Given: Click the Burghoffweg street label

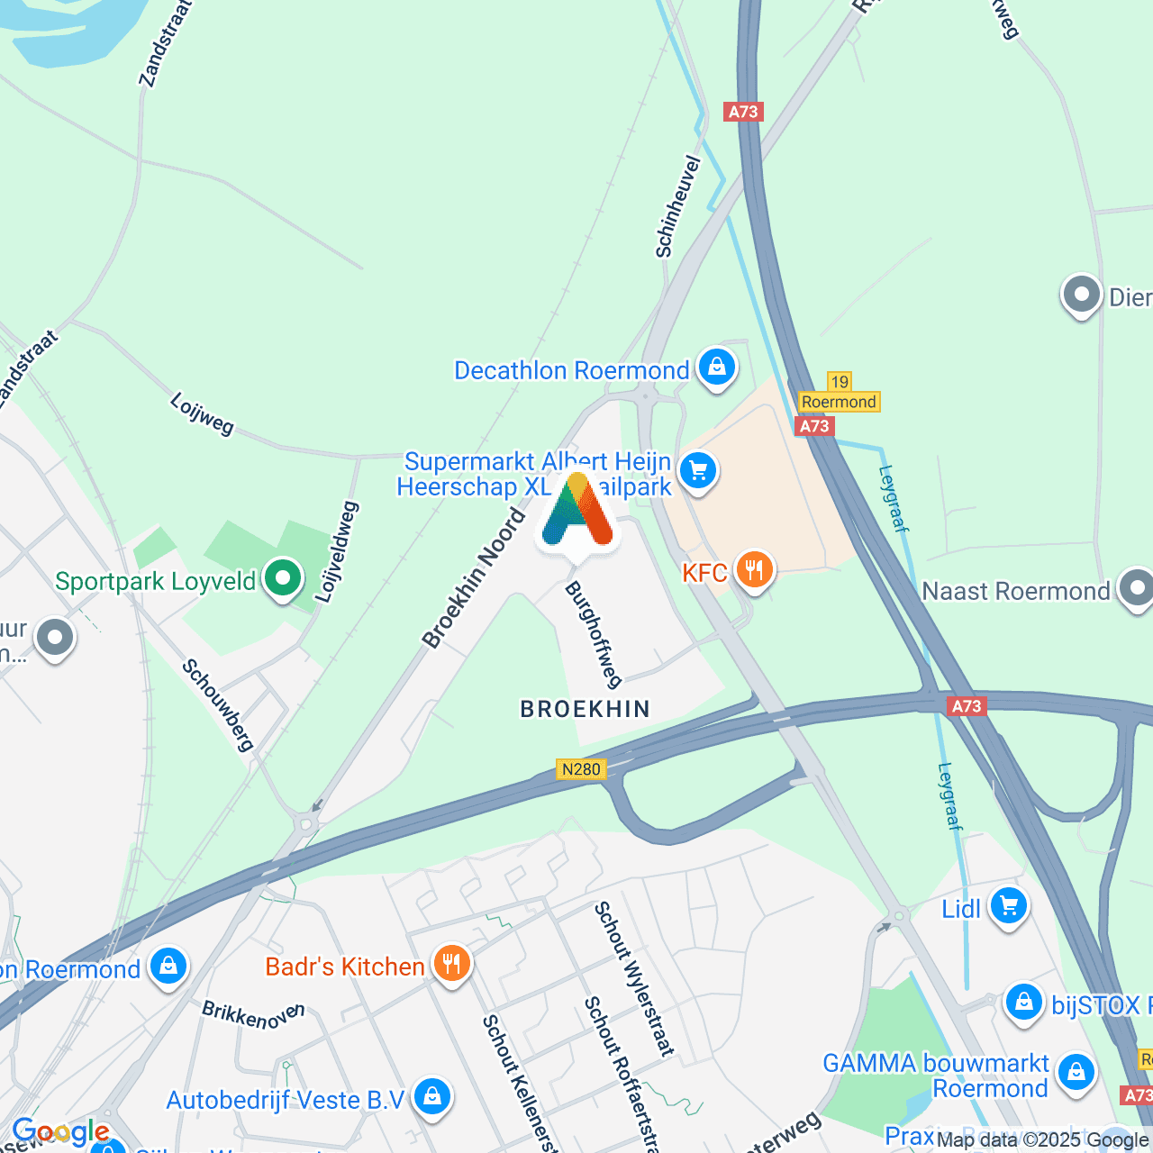Looking at the screenshot, I should coord(595,634).
